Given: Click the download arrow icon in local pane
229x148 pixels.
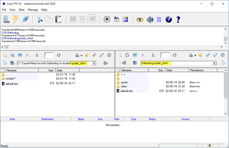Looking at the screenshot, I should [x=37, y=55].
